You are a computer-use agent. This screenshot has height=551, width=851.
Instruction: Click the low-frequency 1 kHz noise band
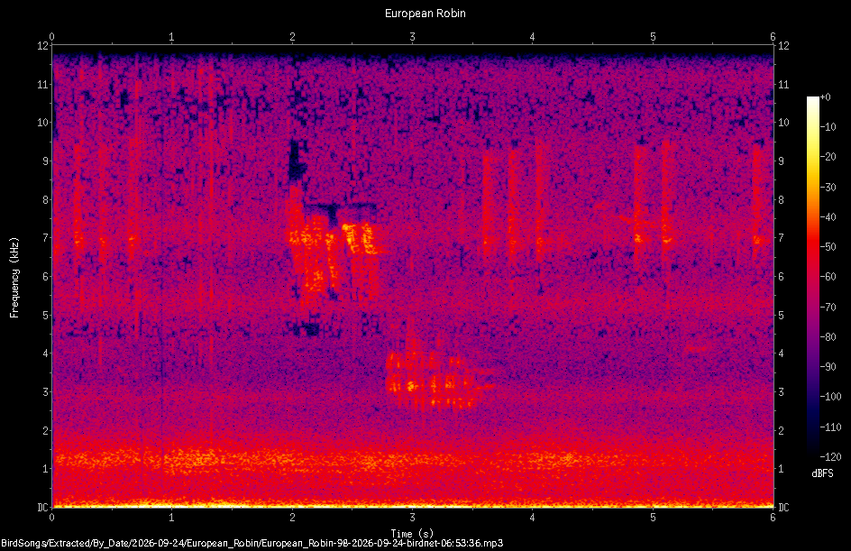413,460
